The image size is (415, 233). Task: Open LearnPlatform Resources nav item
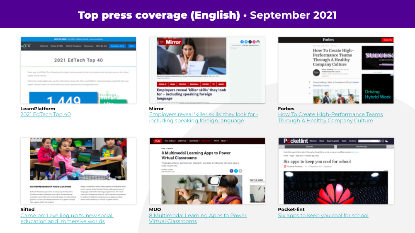(89, 46)
